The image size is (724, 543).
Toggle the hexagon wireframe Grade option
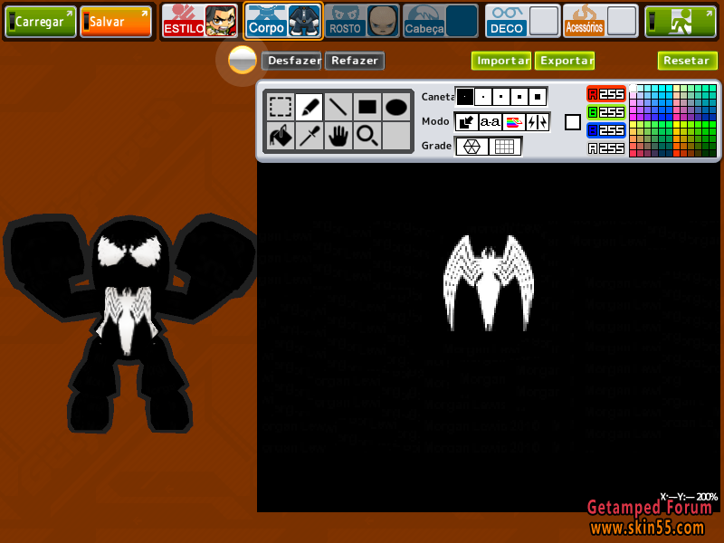[x=472, y=147]
